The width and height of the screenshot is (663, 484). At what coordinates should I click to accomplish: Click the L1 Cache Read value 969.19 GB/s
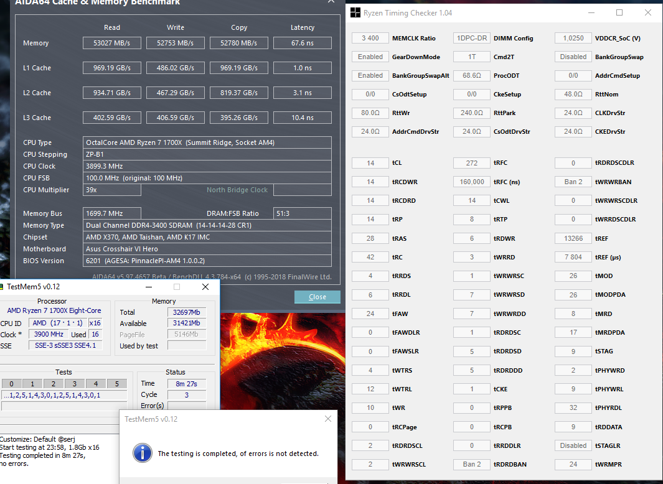[112, 68]
